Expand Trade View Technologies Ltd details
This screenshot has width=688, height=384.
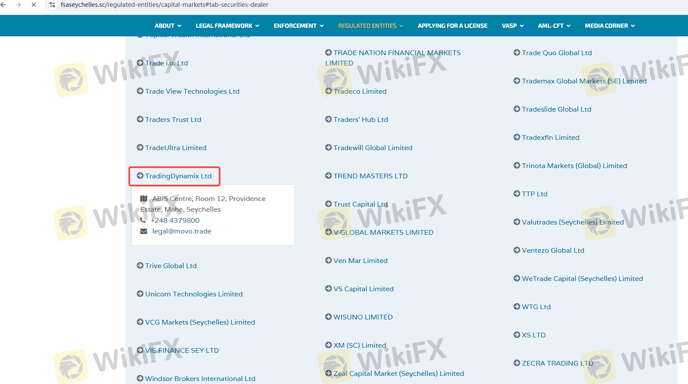click(192, 91)
